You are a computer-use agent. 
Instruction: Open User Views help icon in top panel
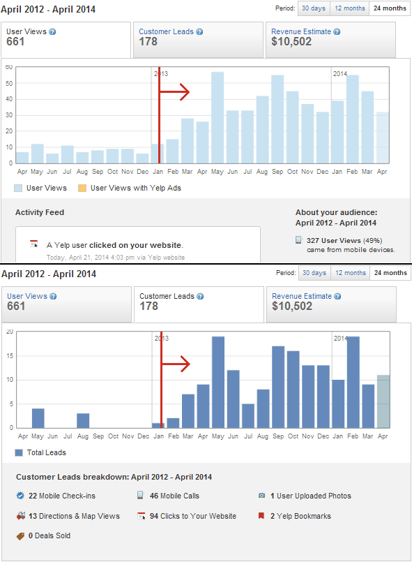click(52, 31)
